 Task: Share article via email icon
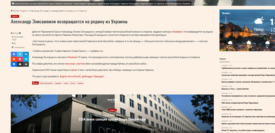pos(20,64)
